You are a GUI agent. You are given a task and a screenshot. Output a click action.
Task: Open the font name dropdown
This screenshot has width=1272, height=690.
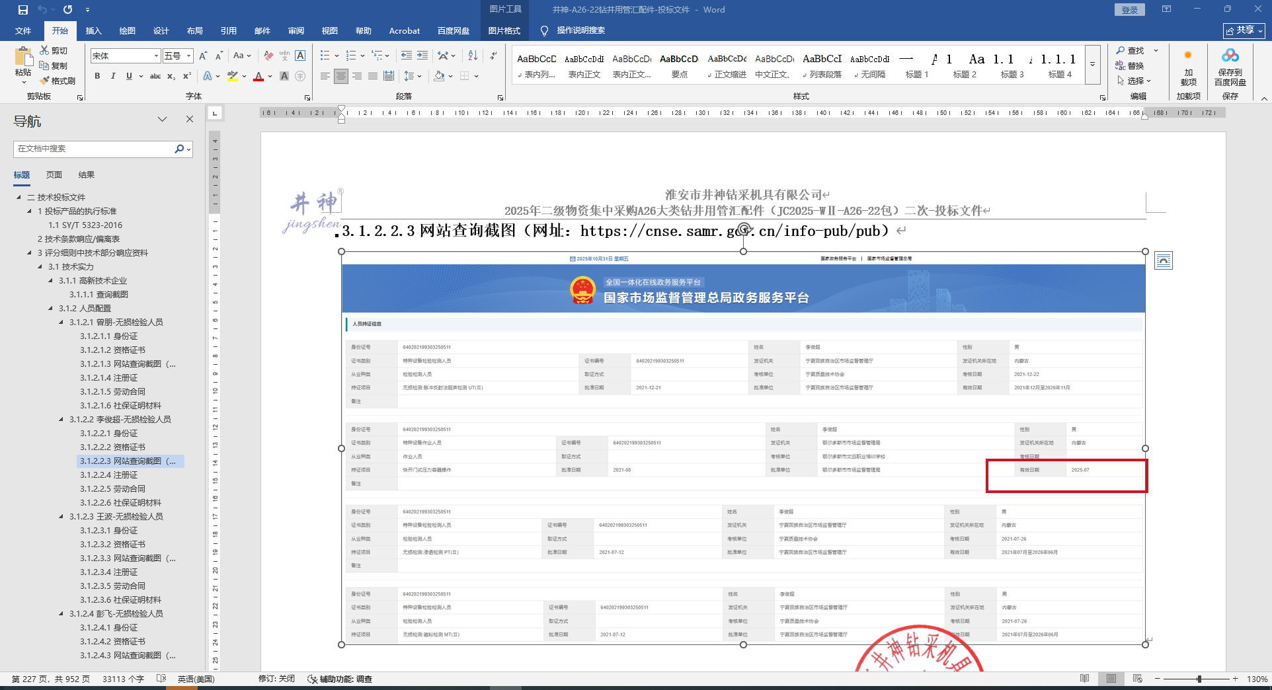click(x=156, y=56)
